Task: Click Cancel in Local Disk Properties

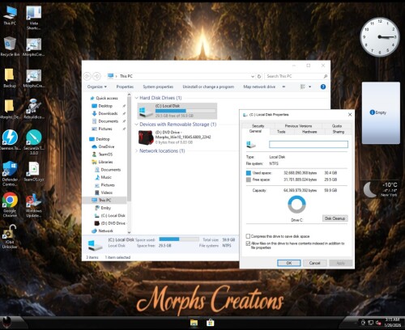Action: pyautogui.click(x=314, y=263)
